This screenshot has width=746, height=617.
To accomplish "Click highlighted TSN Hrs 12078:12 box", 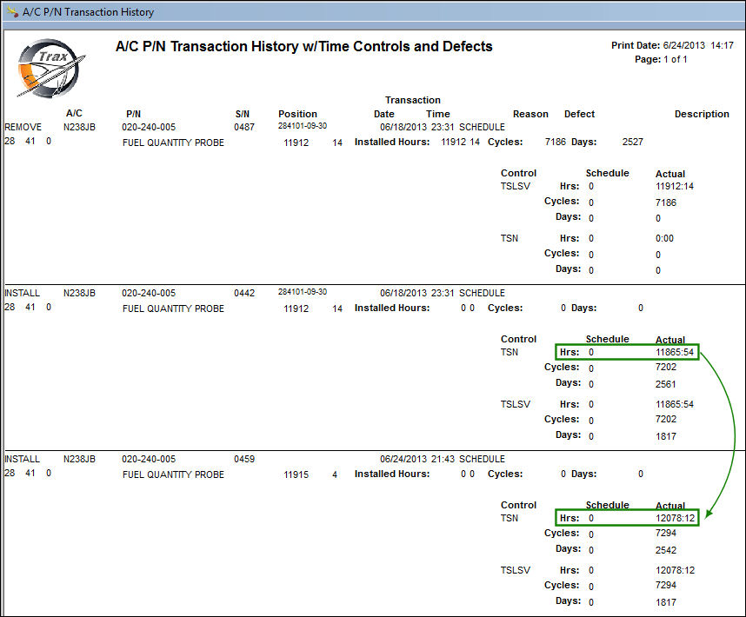I will coord(627,518).
